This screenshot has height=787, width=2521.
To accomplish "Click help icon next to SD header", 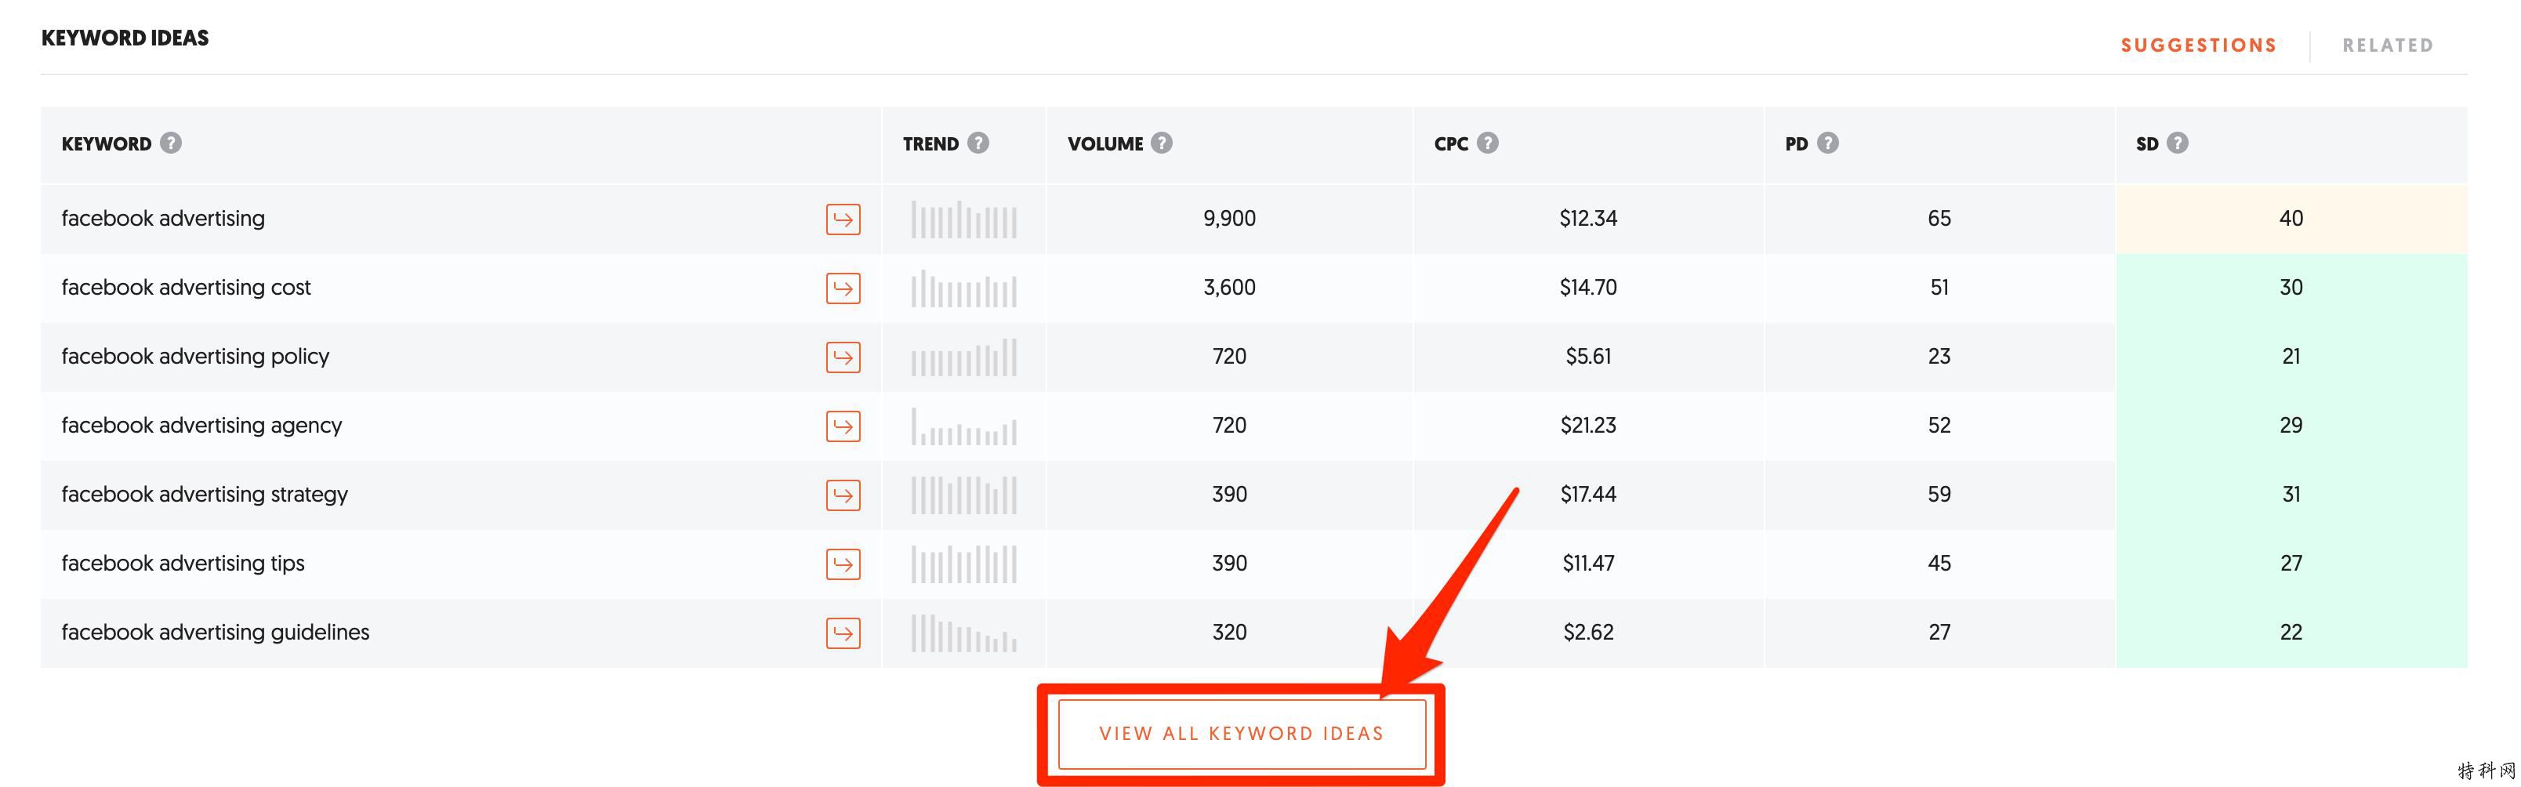I will tap(2178, 143).
